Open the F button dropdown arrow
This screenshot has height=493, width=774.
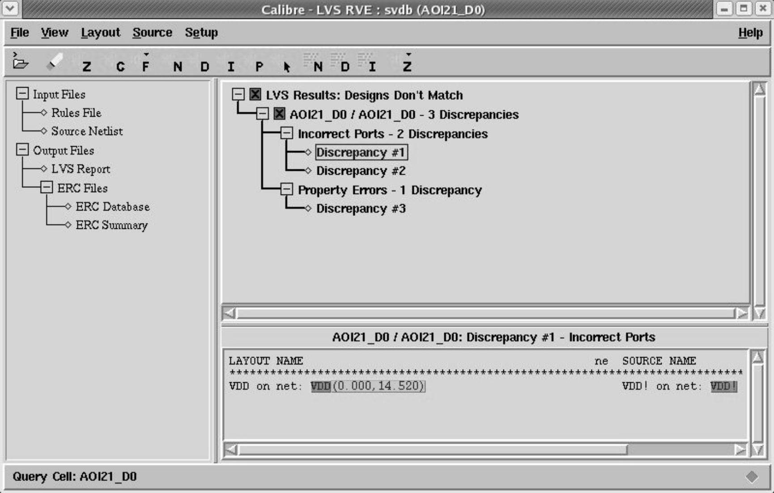coord(146,55)
